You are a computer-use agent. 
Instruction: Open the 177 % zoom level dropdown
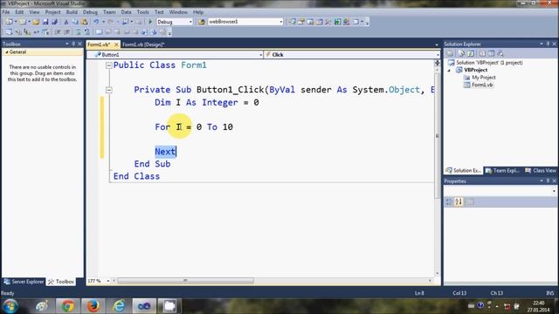pos(108,281)
